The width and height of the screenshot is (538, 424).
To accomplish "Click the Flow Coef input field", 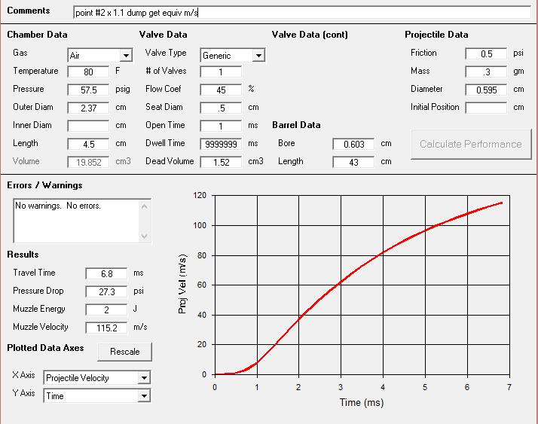I will coord(221,90).
